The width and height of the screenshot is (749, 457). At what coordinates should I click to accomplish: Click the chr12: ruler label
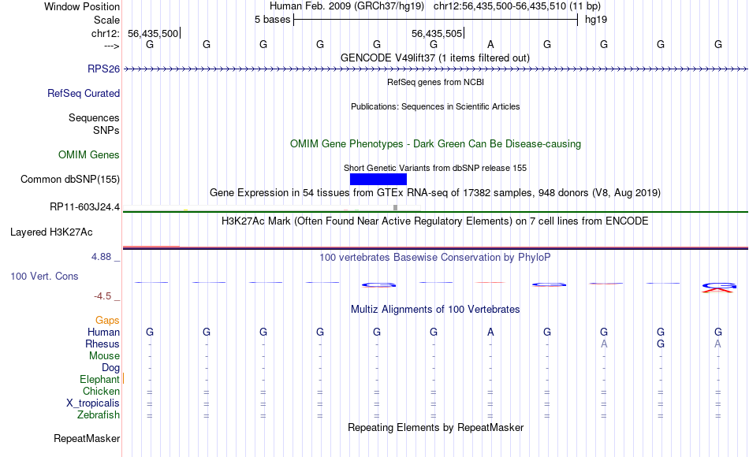point(106,33)
